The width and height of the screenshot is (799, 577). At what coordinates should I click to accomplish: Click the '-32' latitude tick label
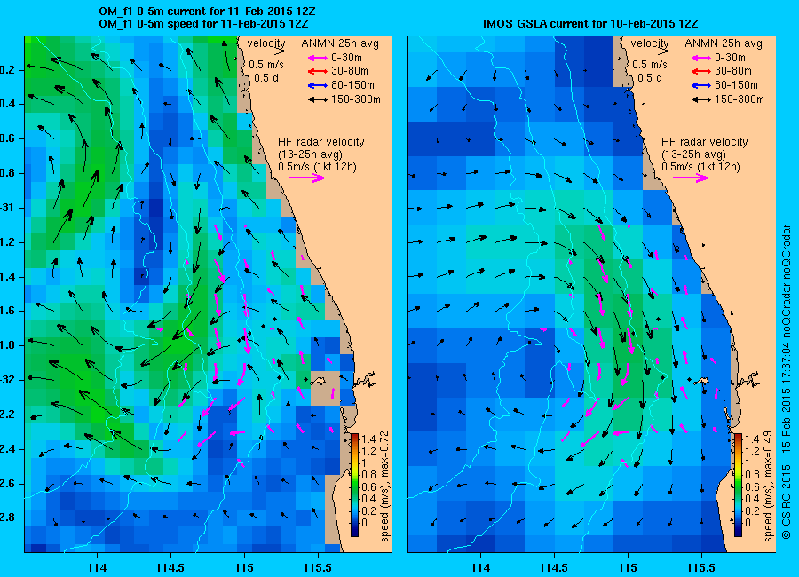pos(7,380)
